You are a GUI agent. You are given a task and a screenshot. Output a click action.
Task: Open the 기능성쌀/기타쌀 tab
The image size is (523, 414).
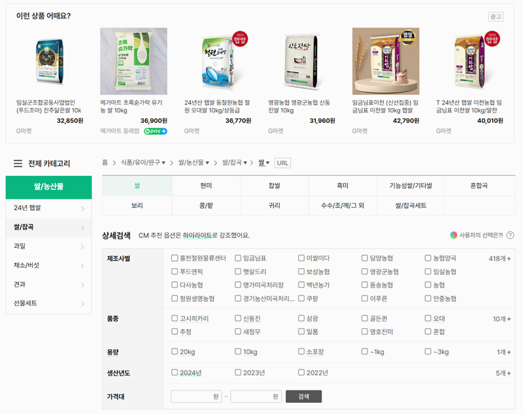(411, 186)
